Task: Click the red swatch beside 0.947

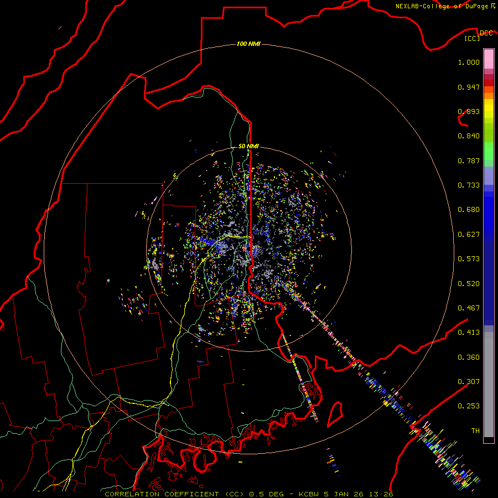Action: pos(489,82)
